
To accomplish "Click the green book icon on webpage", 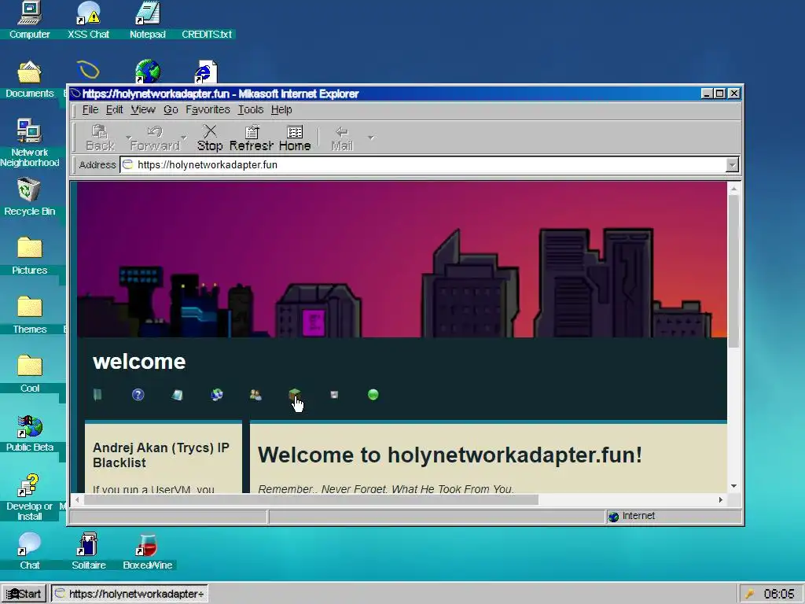I will 97,395.
